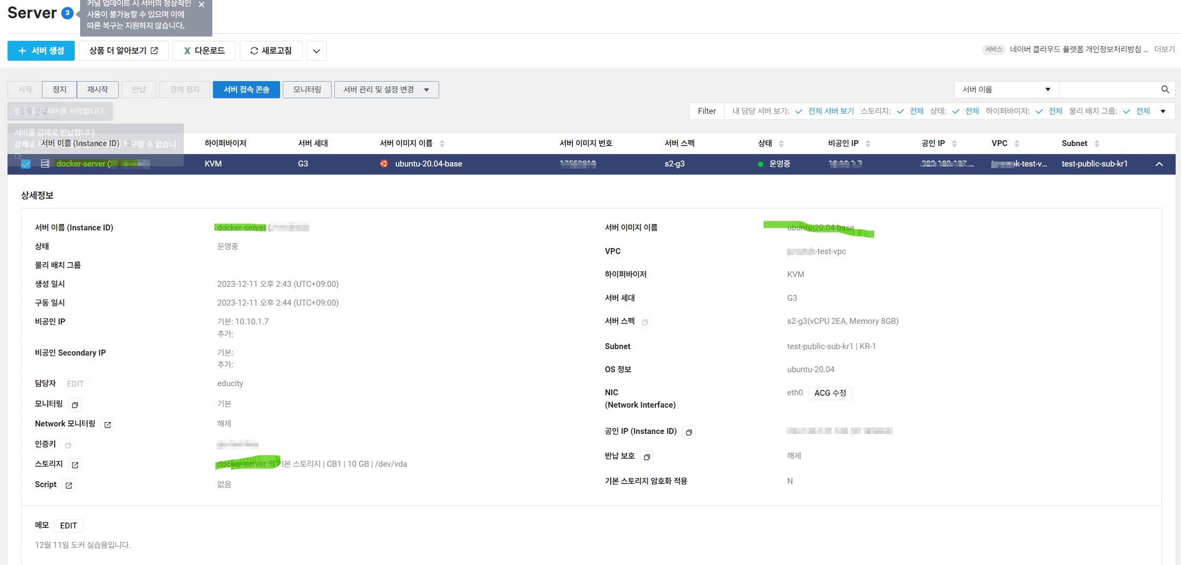The image size is (1181, 565).
Task: Click the server icon in docker-server row
Action: (x=45, y=163)
